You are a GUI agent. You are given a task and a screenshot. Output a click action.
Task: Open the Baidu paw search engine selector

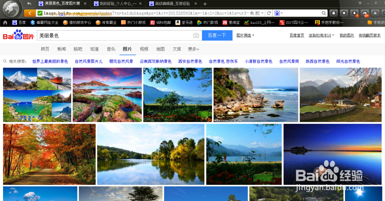coord(278,13)
